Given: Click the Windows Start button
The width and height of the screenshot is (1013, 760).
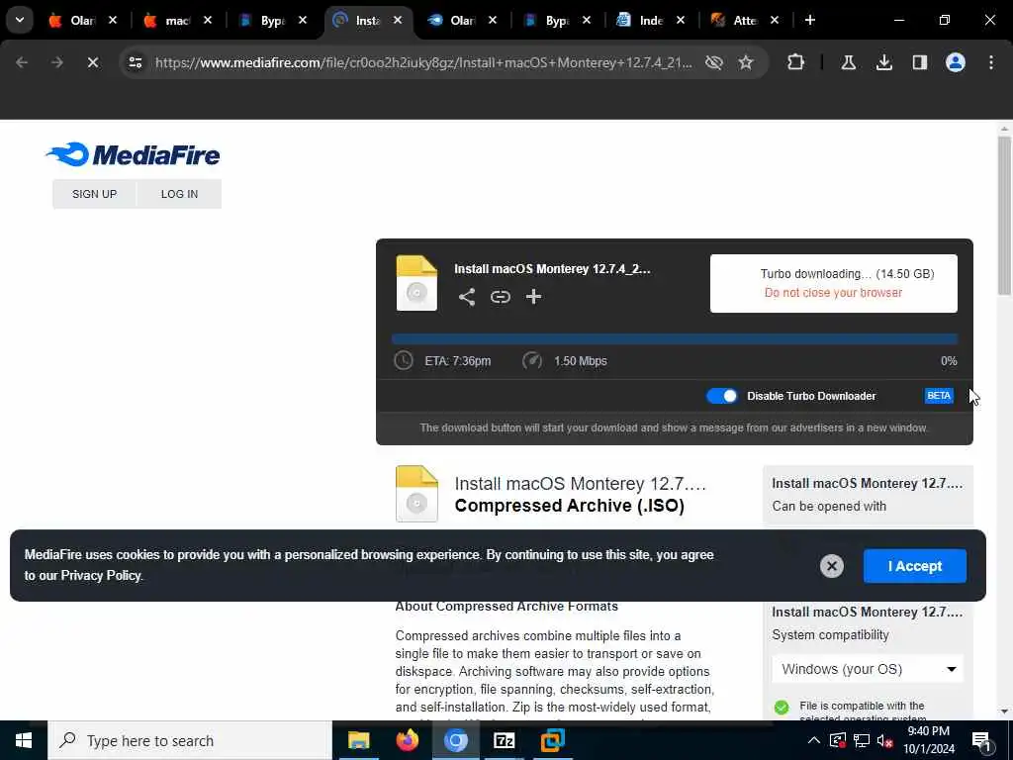Looking at the screenshot, I should (x=24, y=740).
